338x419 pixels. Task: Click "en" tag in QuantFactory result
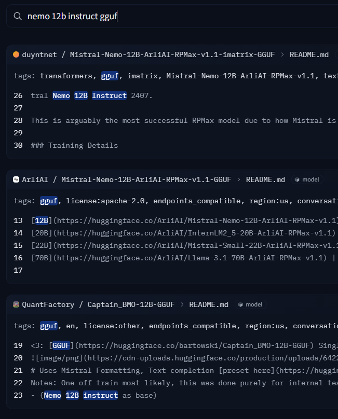[x=71, y=326]
